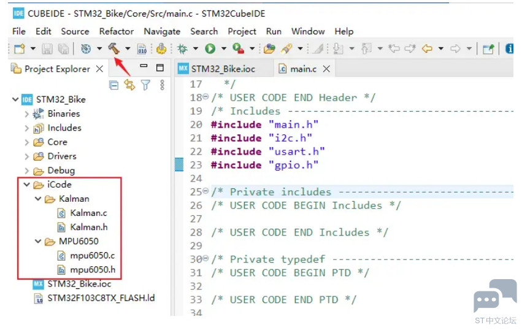Click the green Run play icon
The image size is (522, 330).
point(210,48)
